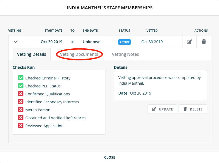219x163 pixels.
Task: Select the Vetting Details tab
Action: [32, 54]
